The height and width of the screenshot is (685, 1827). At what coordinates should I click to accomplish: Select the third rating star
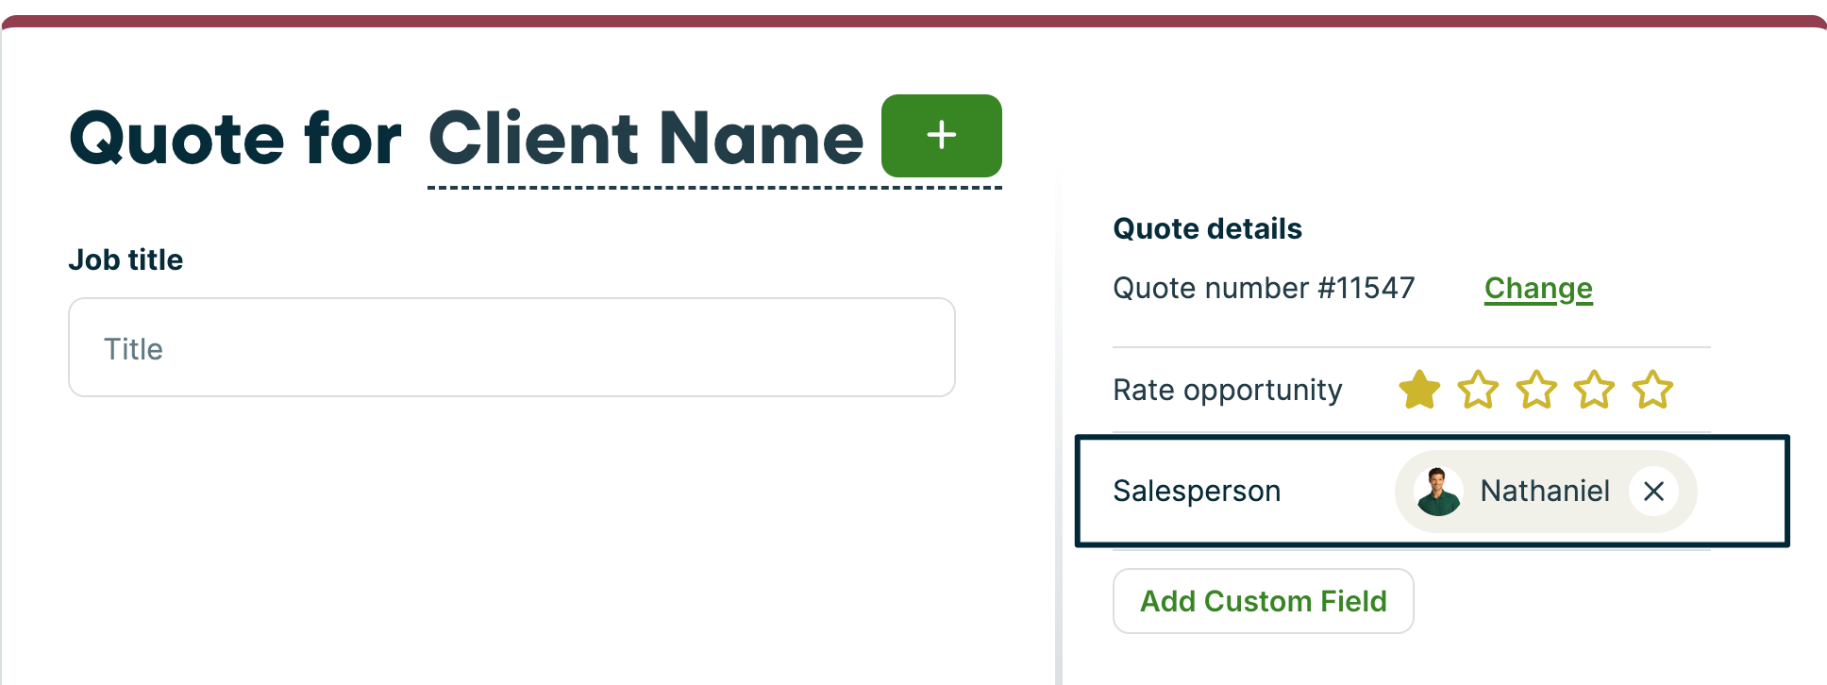click(1536, 390)
